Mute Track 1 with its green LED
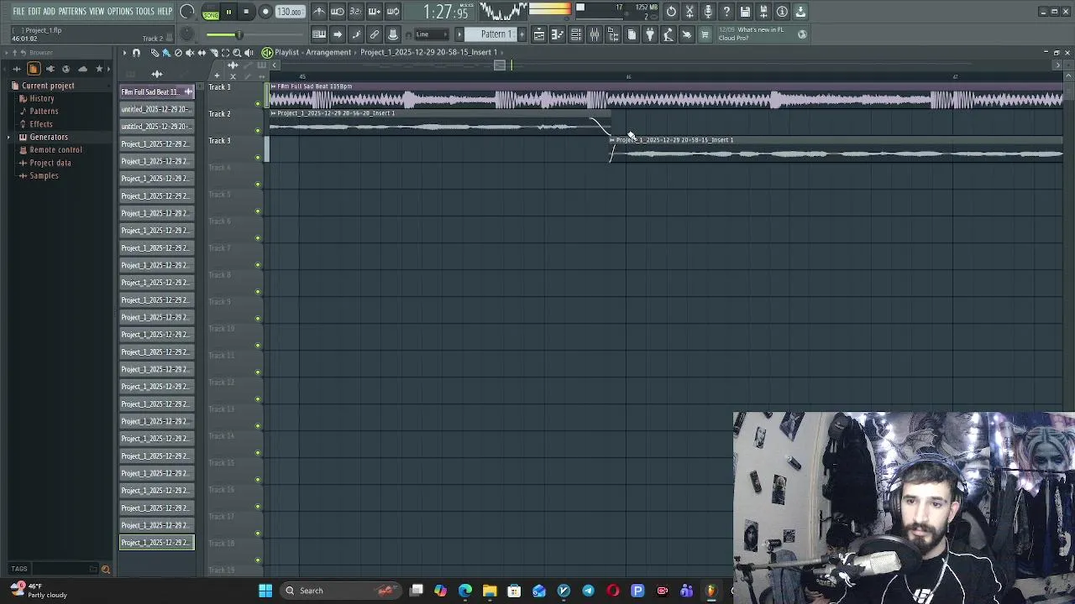Viewport: 1075px width, 604px height. [258, 103]
